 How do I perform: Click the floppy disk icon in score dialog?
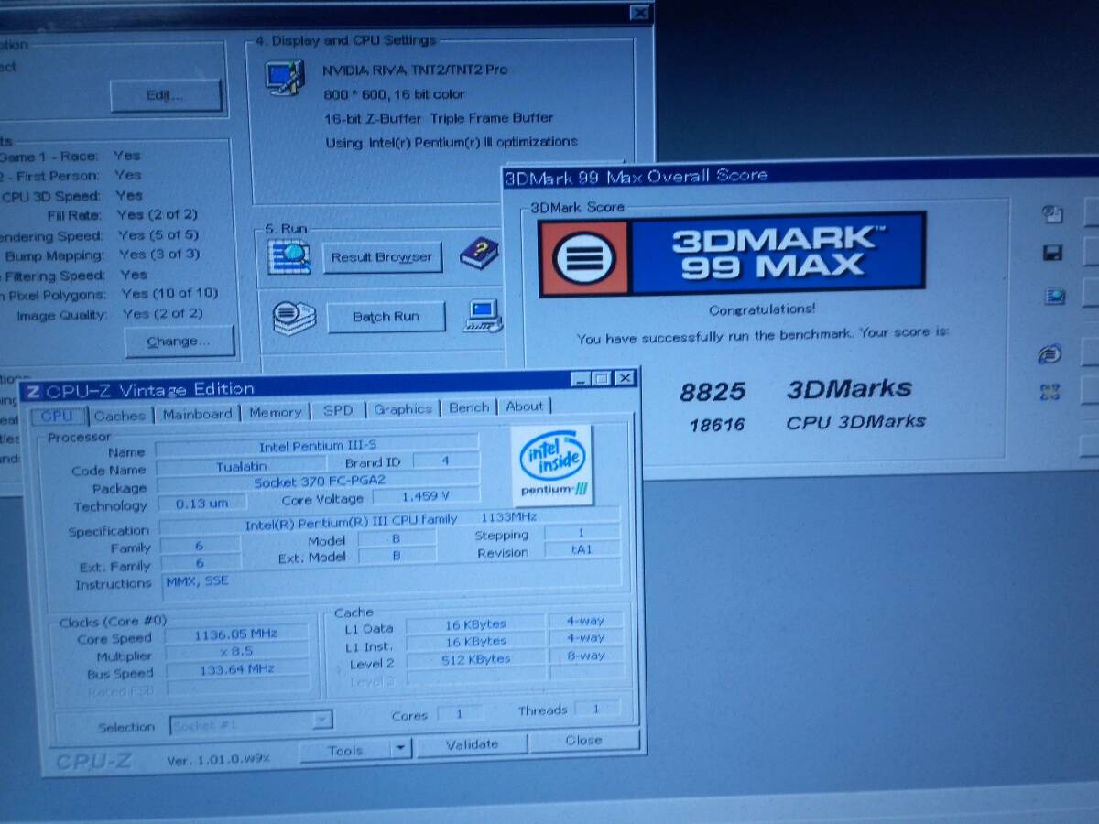click(x=1052, y=254)
